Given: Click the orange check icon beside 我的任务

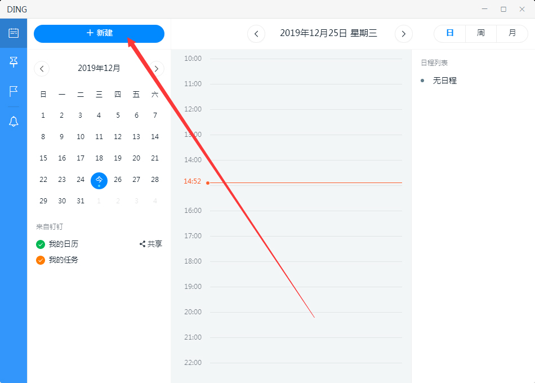Looking at the screenshot, I should click(x=40, y=260).
